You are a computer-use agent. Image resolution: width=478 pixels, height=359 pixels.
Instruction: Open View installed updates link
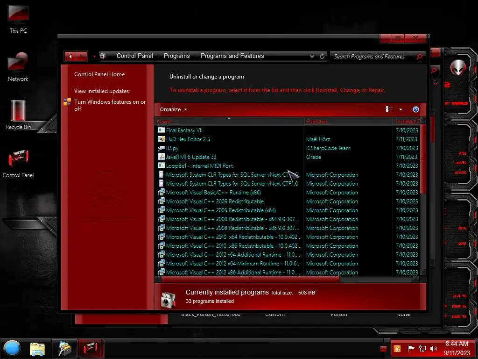[101, 91]
